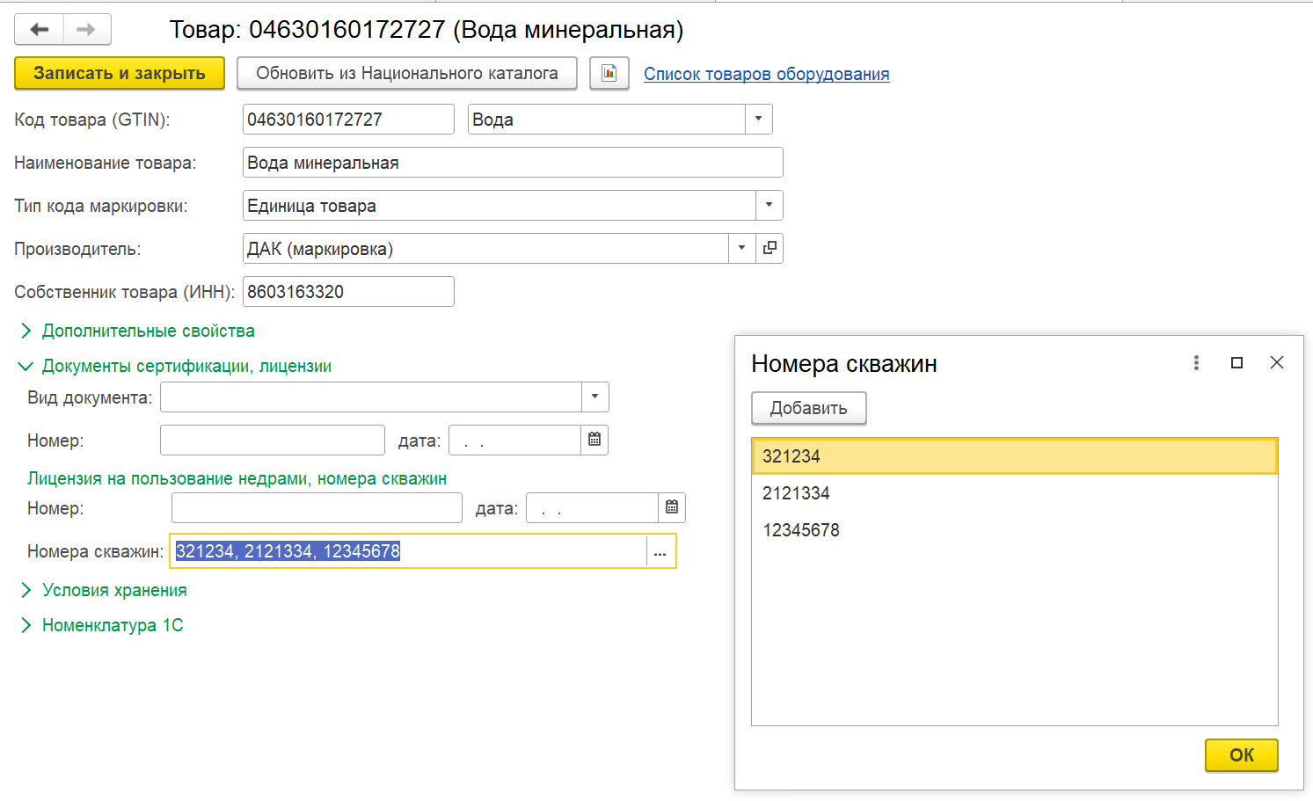Click the ellipsis button in Номера скважин field

[660, 551]
